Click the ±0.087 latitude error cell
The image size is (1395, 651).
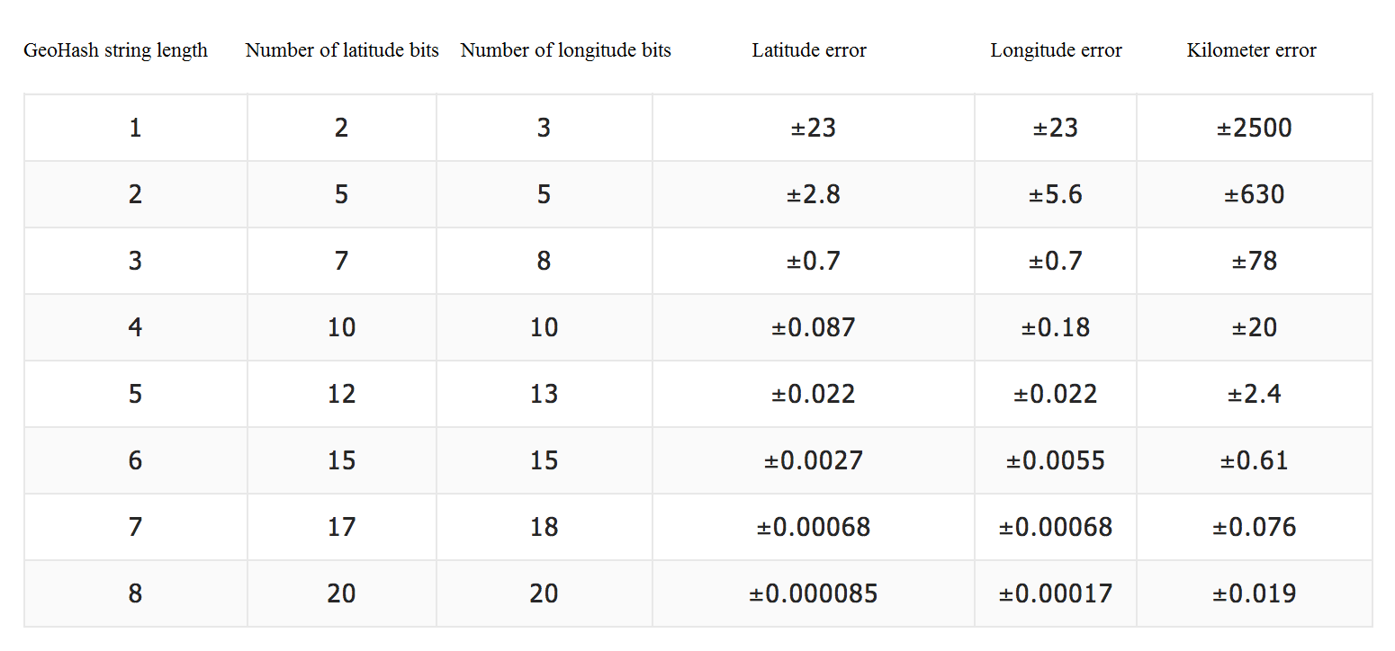[x=814, y=327]
